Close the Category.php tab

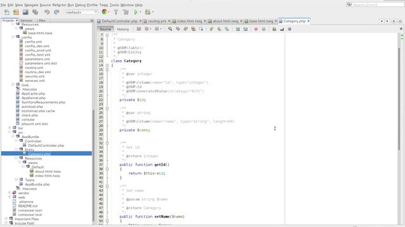point(308,21)
